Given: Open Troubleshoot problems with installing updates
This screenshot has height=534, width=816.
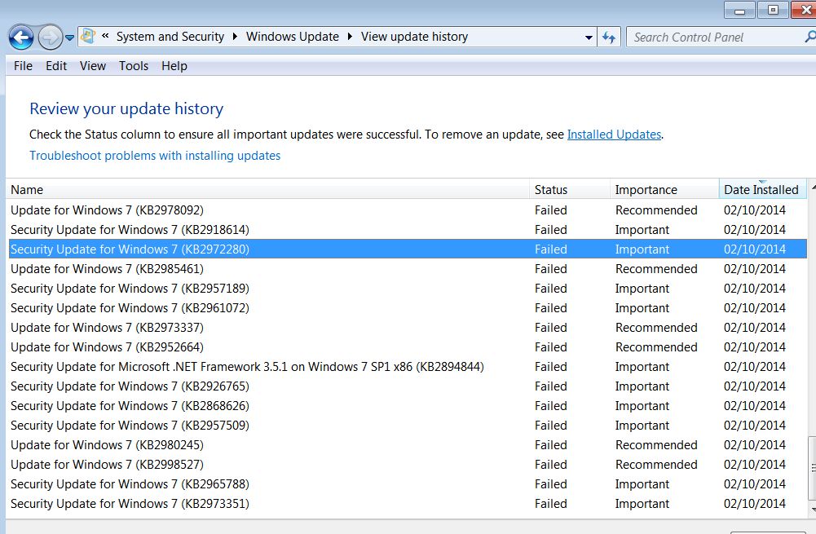Looking at the screenshot, I should click(x=155, y=156).
